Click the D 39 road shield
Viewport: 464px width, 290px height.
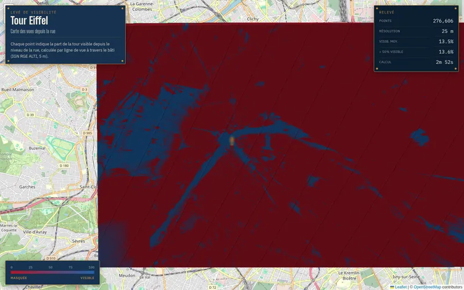click(x=30, y=115)
